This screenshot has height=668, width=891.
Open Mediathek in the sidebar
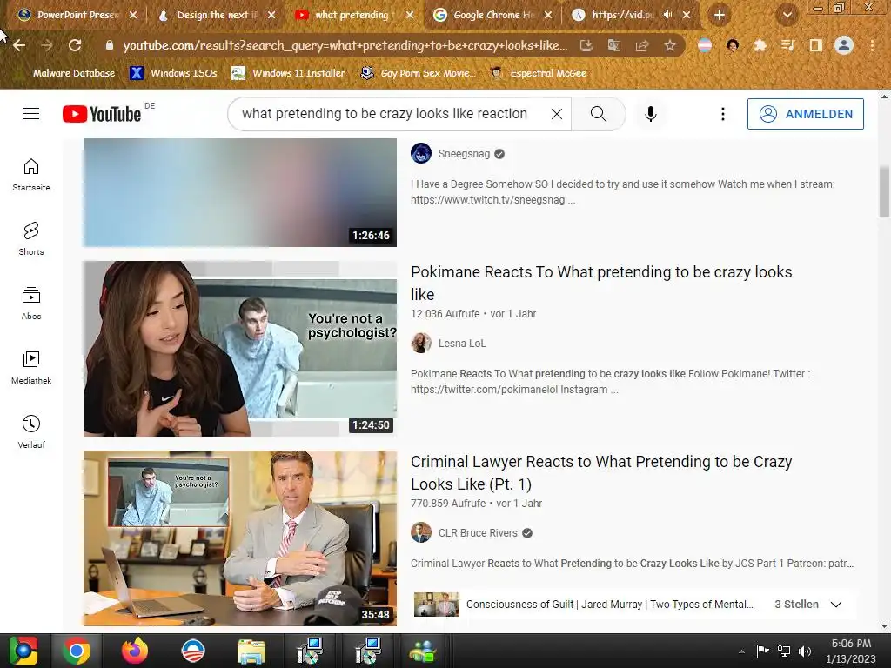click(31, 368)
